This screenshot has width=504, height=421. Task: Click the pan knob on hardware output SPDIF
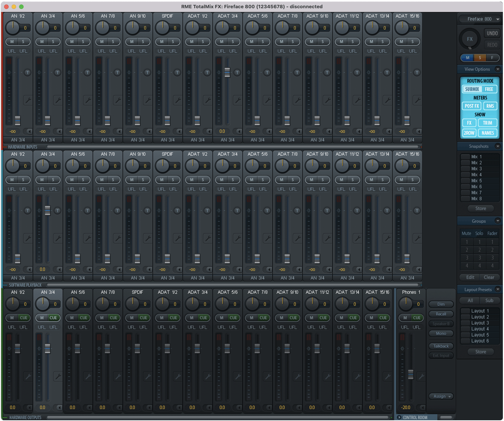(x=133, y=304)
